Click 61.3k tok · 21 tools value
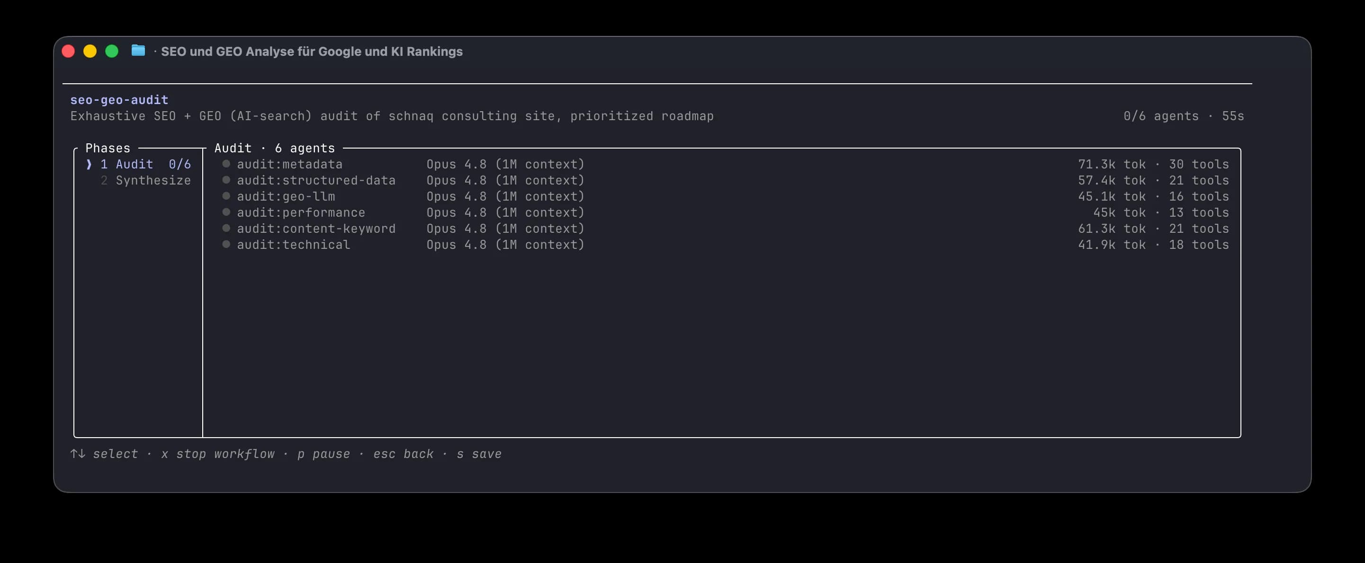This screenshot has width=1365, height=563. [x=1154, y=229]
